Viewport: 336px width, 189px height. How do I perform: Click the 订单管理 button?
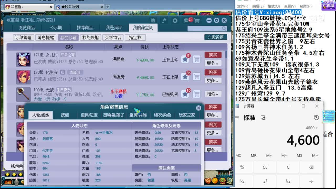pos(23,38)
